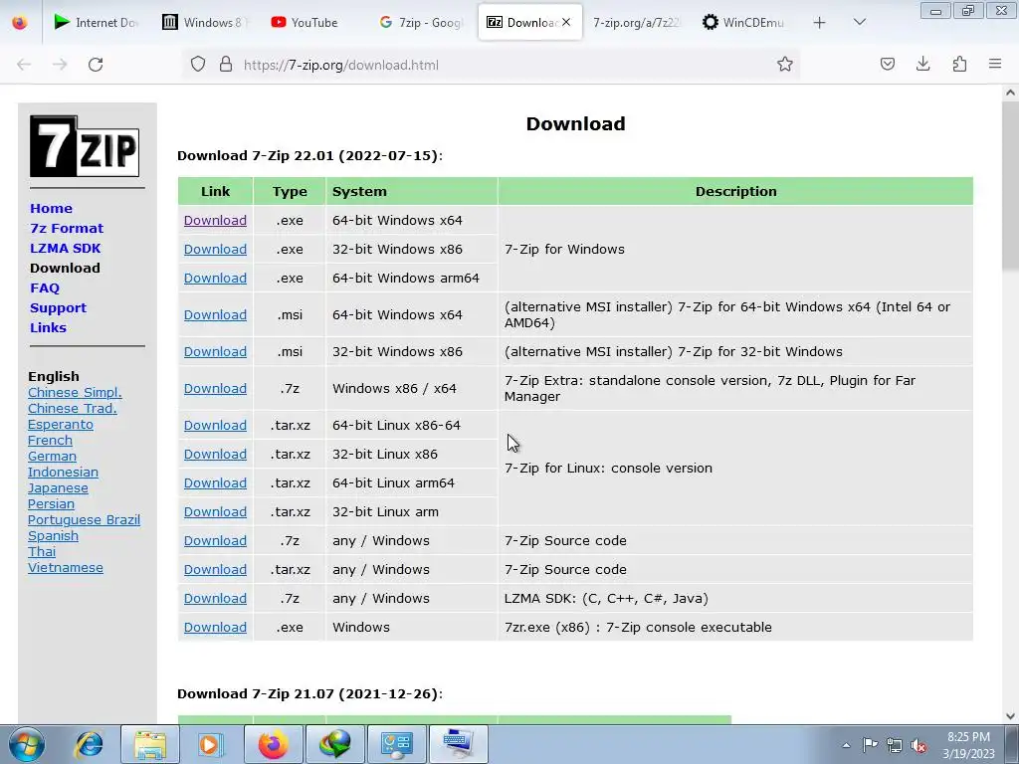Reload the page with the refresh icon
Viewport: 1019px width, 764px height.
pos(96,65)
